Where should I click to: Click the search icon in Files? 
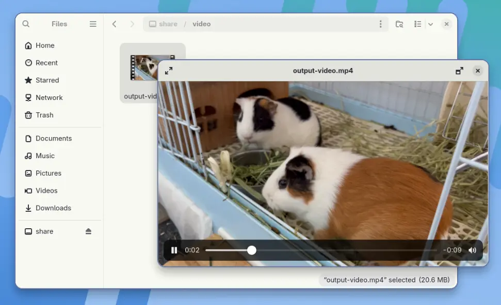(26, 24)
